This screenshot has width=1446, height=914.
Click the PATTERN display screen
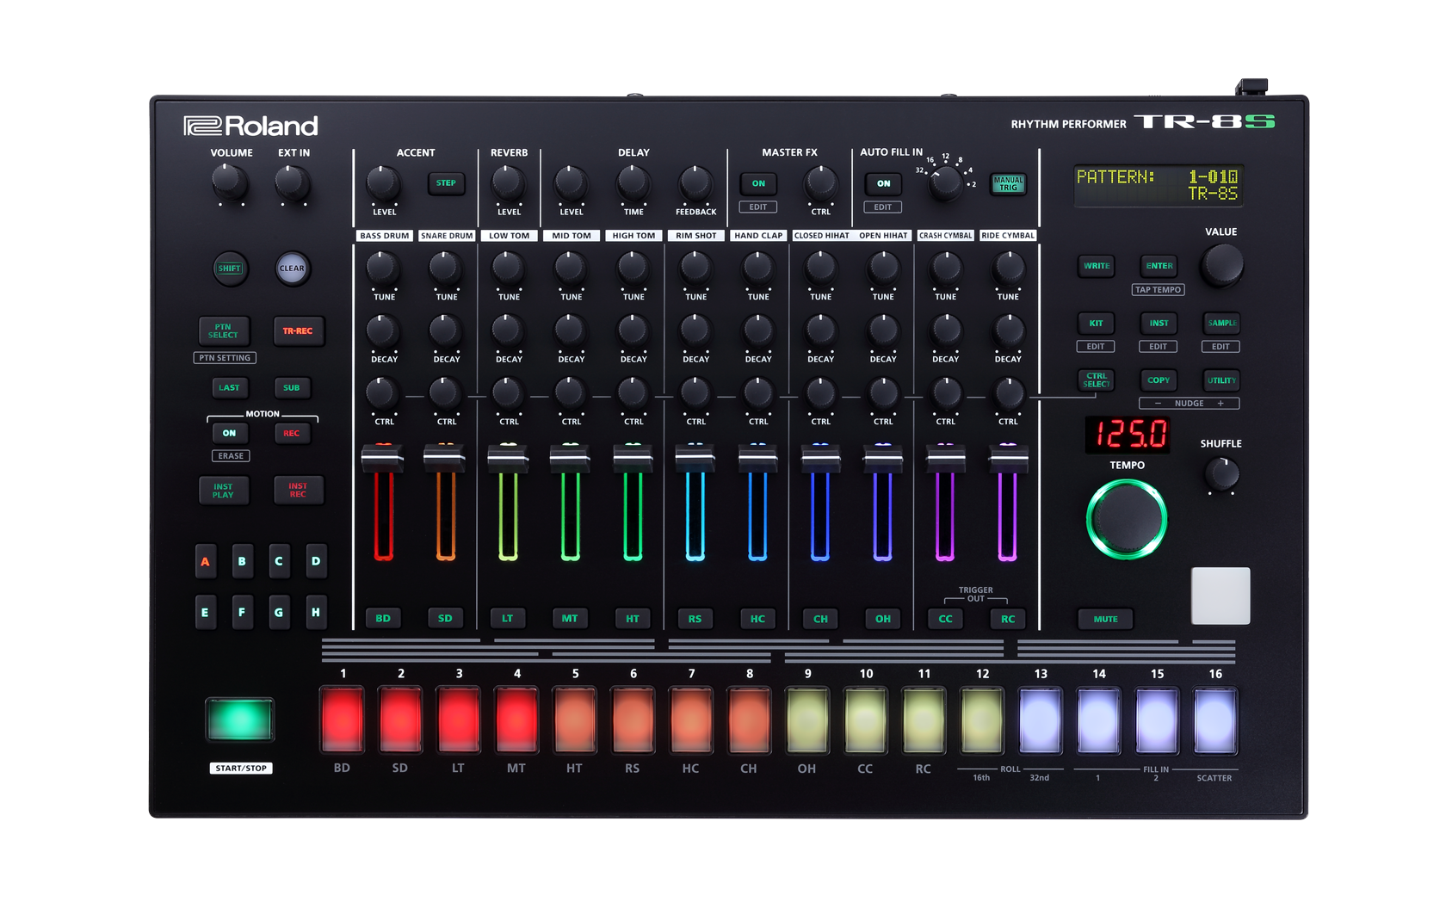tap(1159, 185)
